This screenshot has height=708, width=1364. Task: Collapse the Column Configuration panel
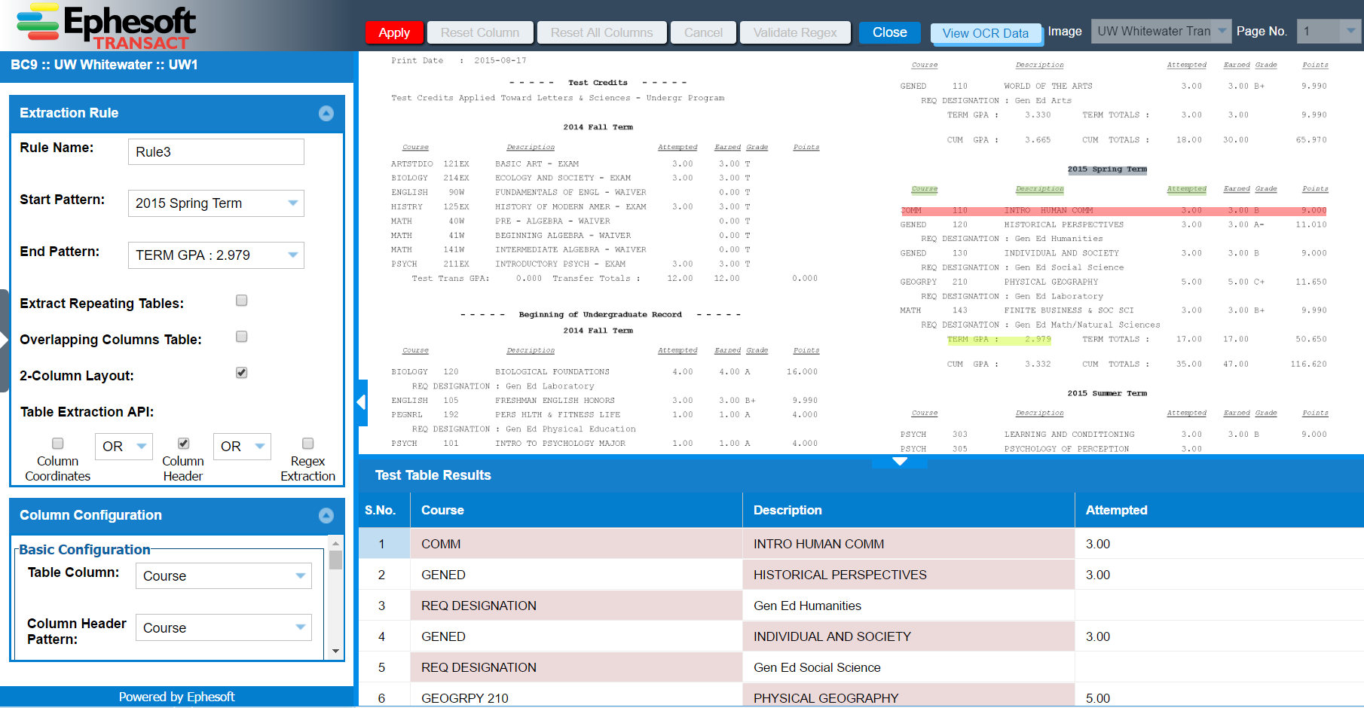(x=326, y=515)
